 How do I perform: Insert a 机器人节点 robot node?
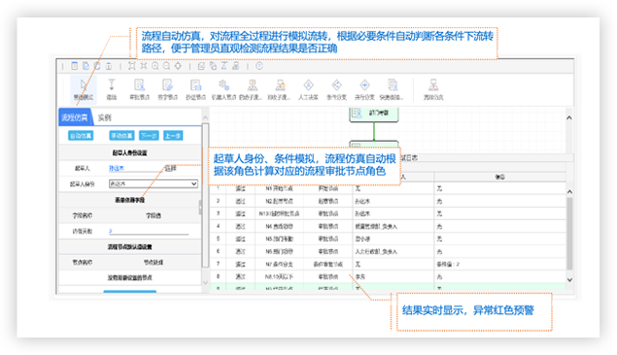[223, 89]
